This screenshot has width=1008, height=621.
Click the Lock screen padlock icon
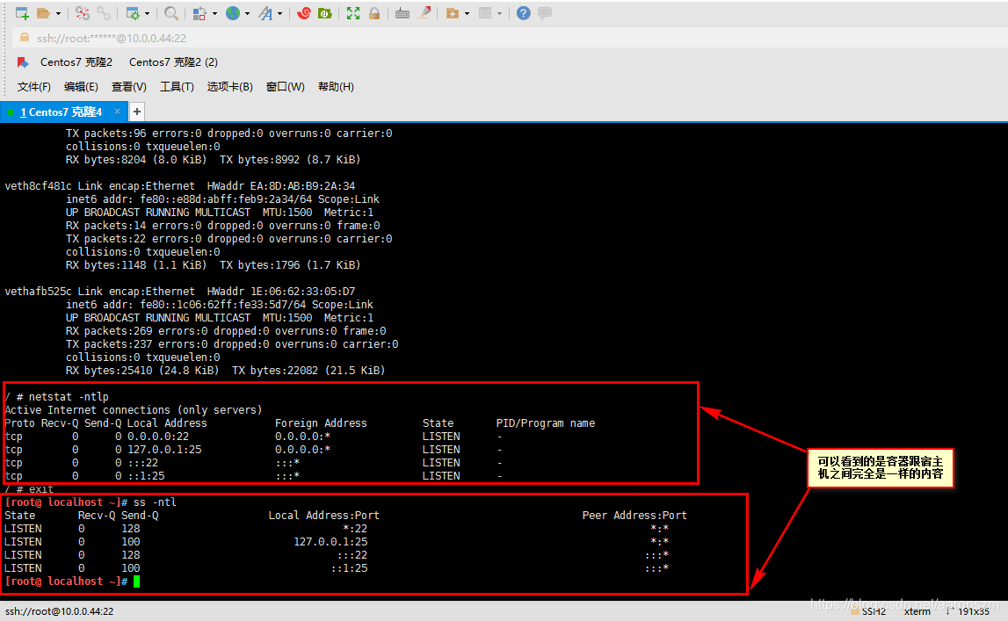[x=374, y=13]
